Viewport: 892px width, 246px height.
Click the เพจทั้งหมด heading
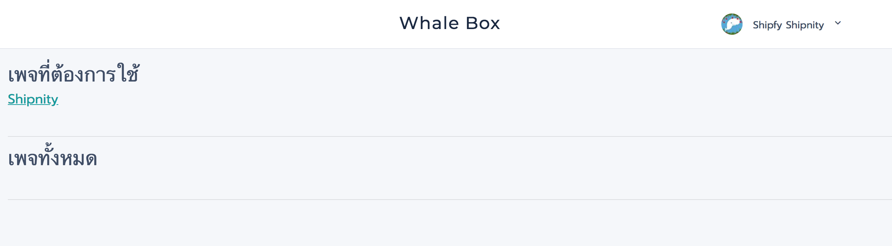pyautogui.click(x=53, y=156)
